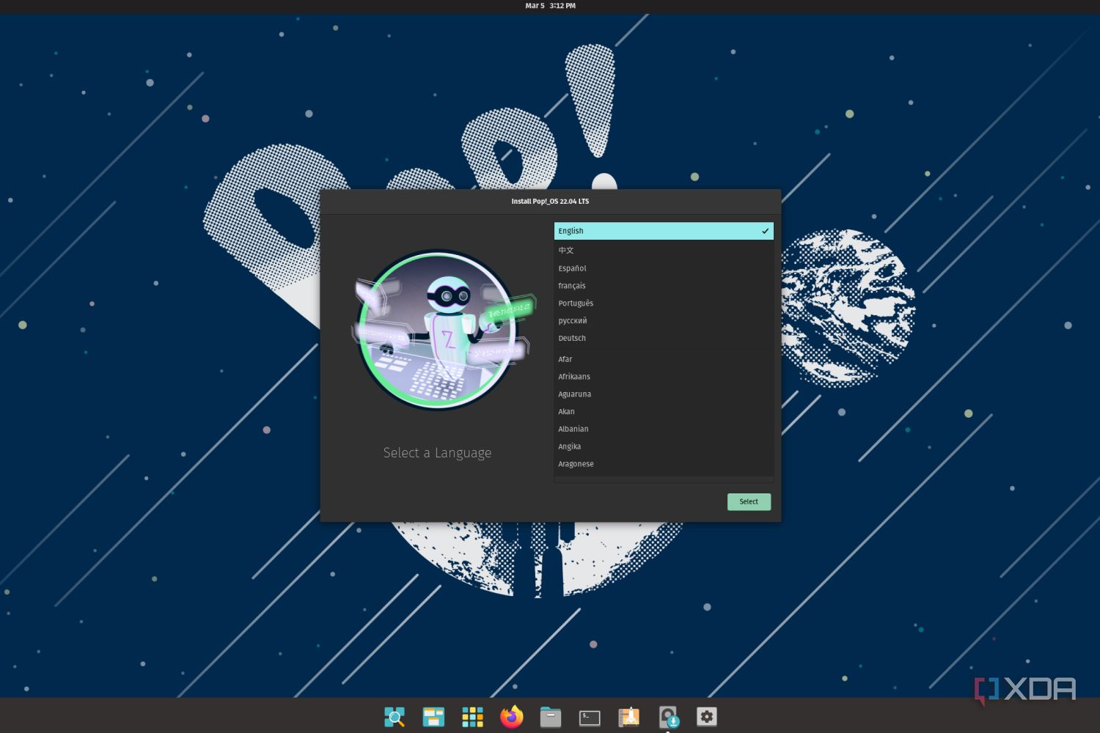The height and width of the screenshot is (733, 1100).
Task: Open the clock in the top bar
Action: click(x=550, y=5)
